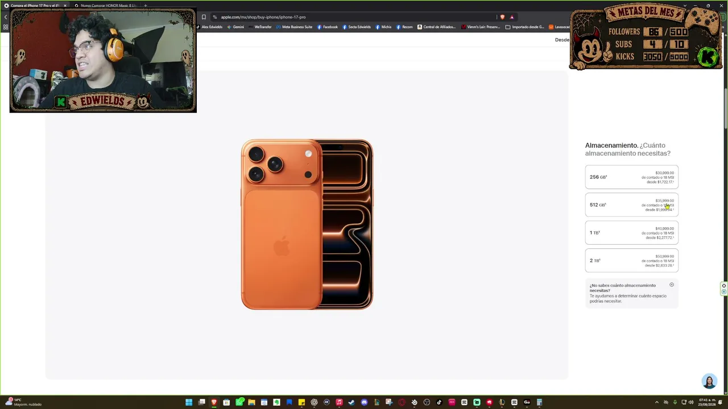Select the 2 TB storage option

coord(631,261)
